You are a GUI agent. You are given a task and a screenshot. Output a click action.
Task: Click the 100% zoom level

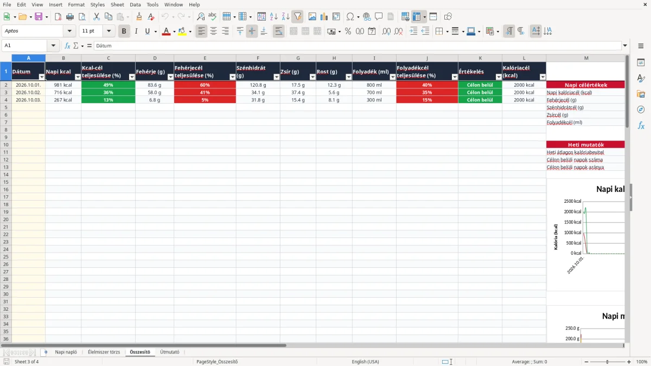(x=642, y=362)
